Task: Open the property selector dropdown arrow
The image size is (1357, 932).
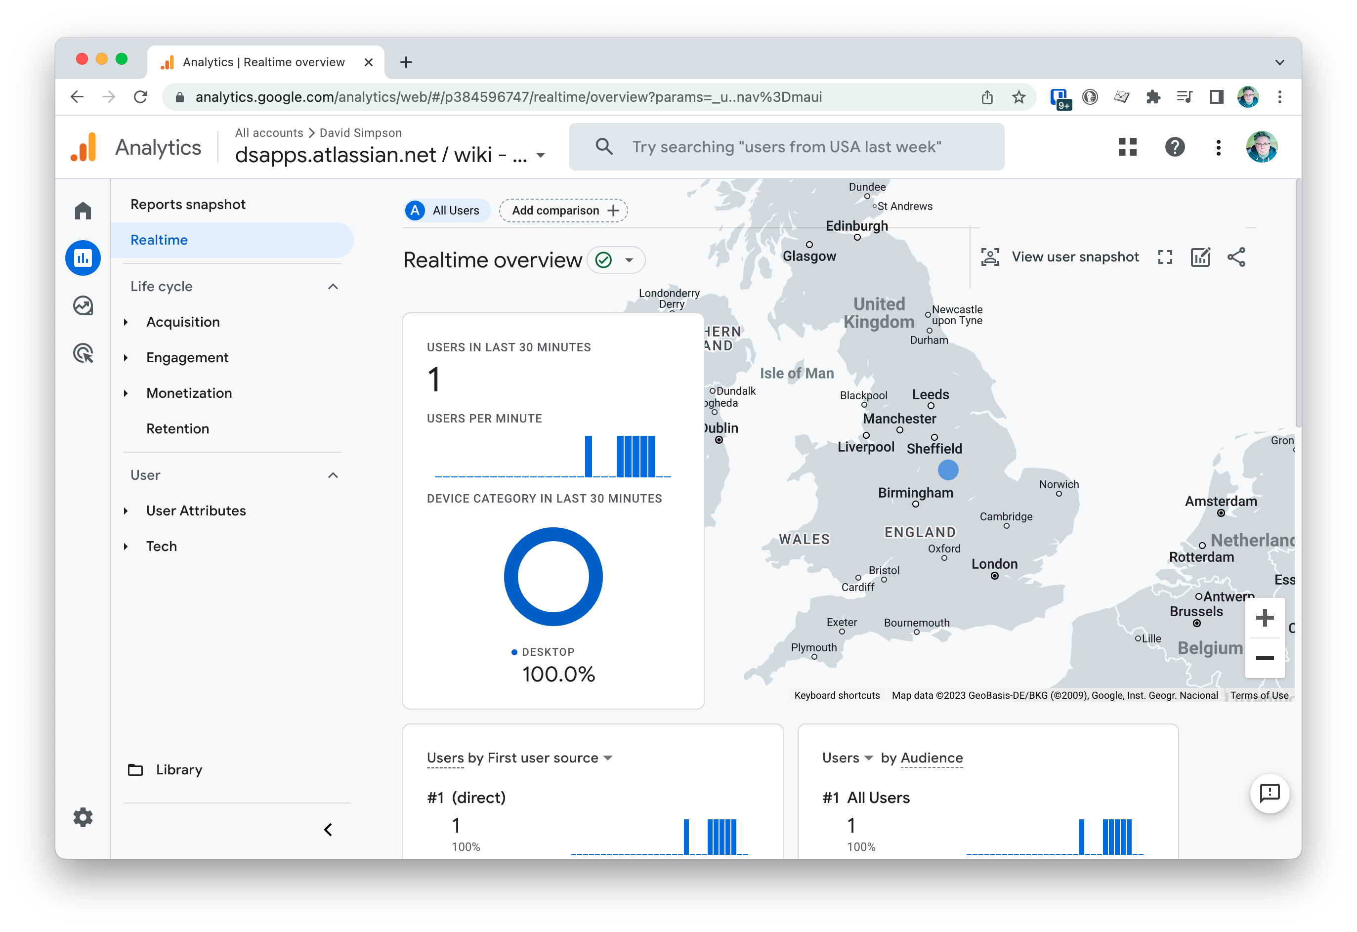Action: (x=541, y=155)
